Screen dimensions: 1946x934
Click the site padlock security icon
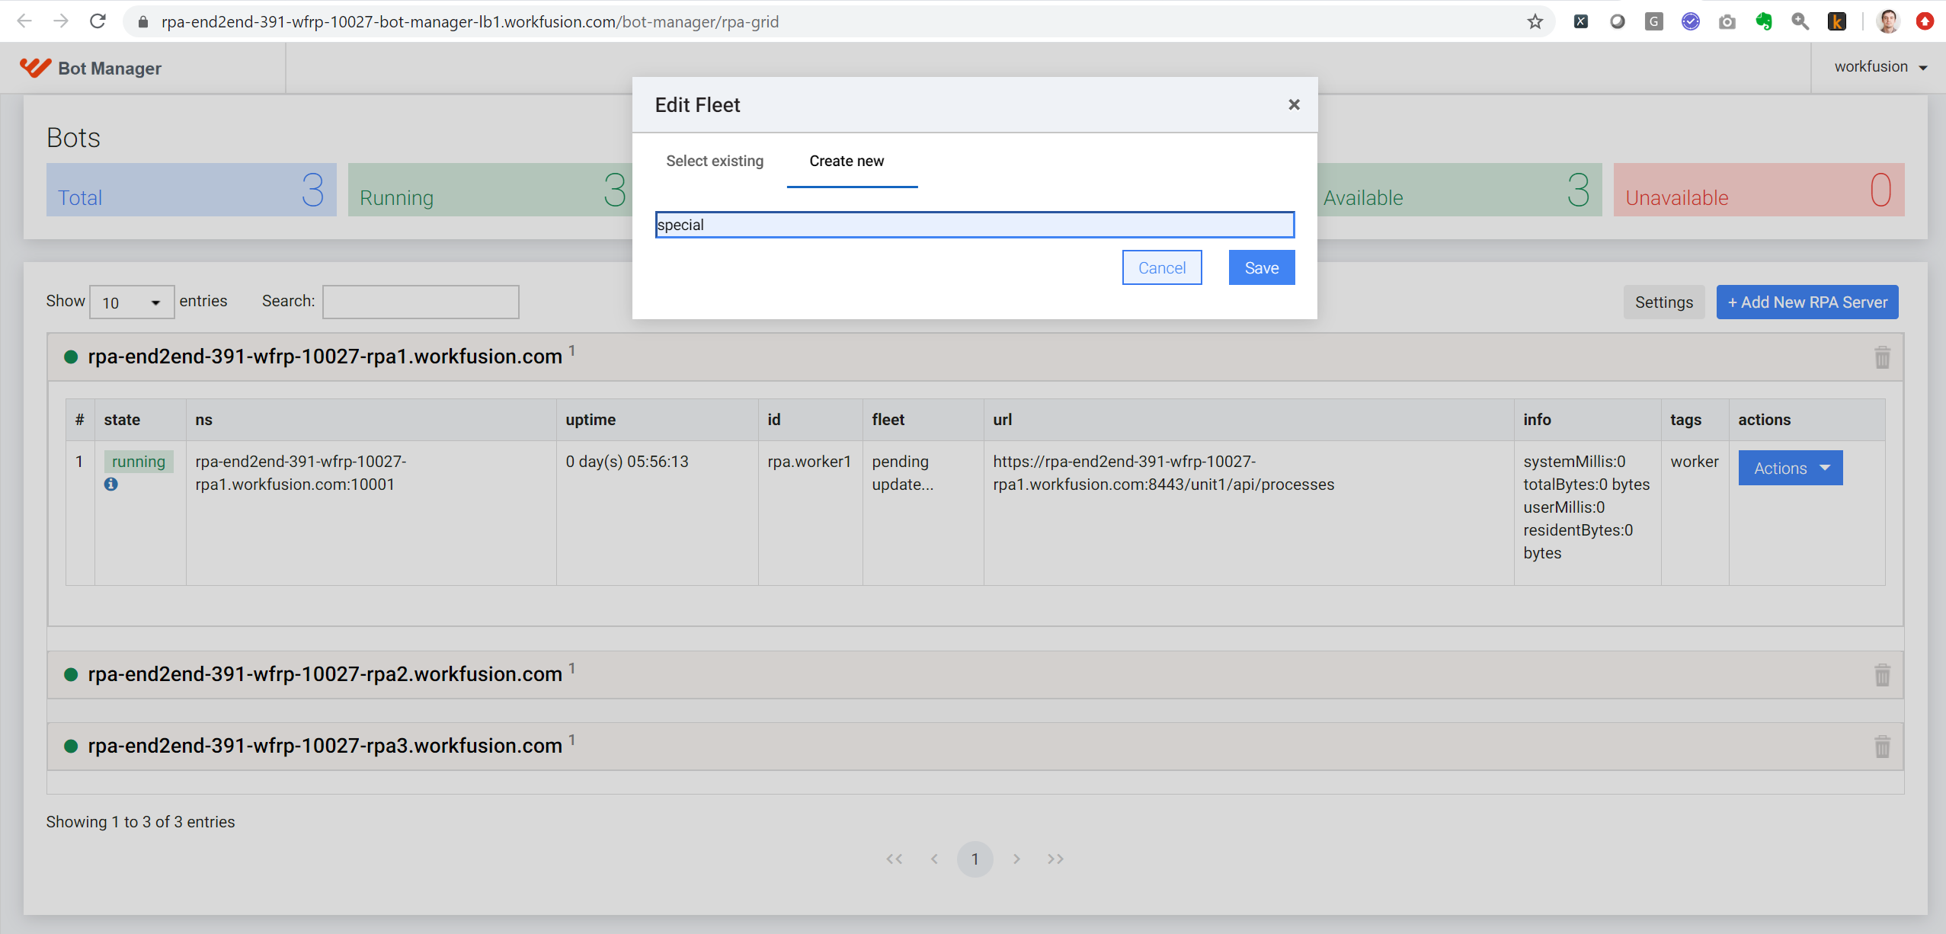(142, 22)
